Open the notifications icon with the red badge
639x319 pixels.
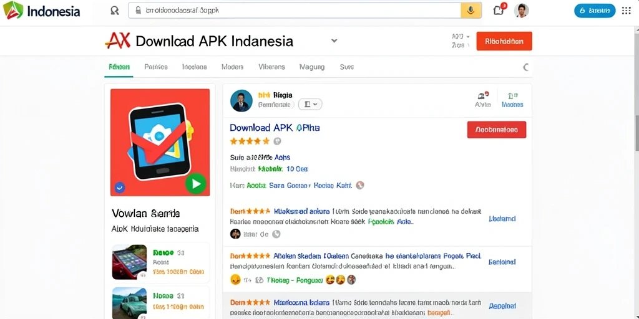pos(499,10)
